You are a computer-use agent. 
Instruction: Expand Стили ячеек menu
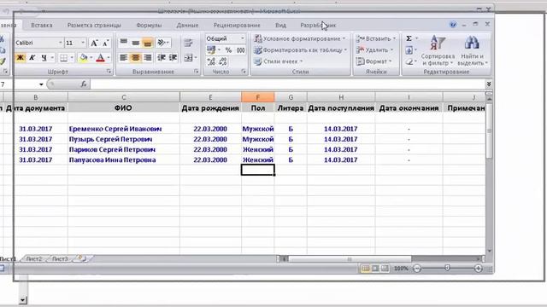coord(278,61)
